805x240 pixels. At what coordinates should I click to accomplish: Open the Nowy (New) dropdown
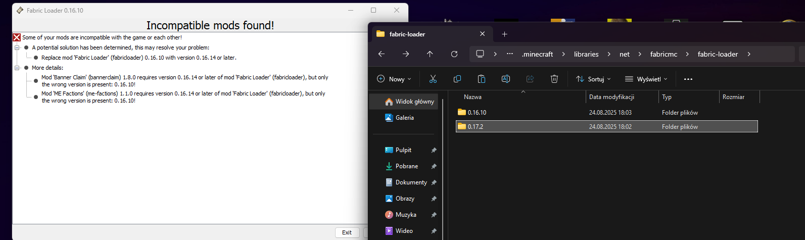[x=394, y=79]
